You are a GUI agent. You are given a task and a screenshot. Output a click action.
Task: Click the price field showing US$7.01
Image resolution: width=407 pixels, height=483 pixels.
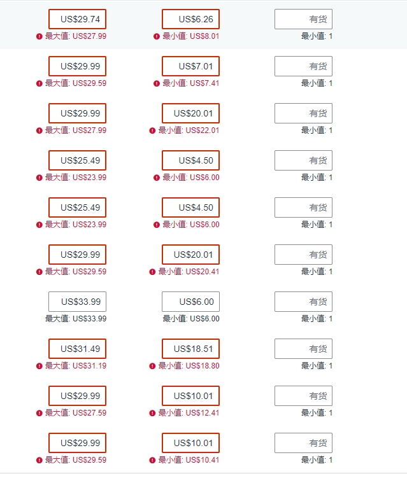191,66
